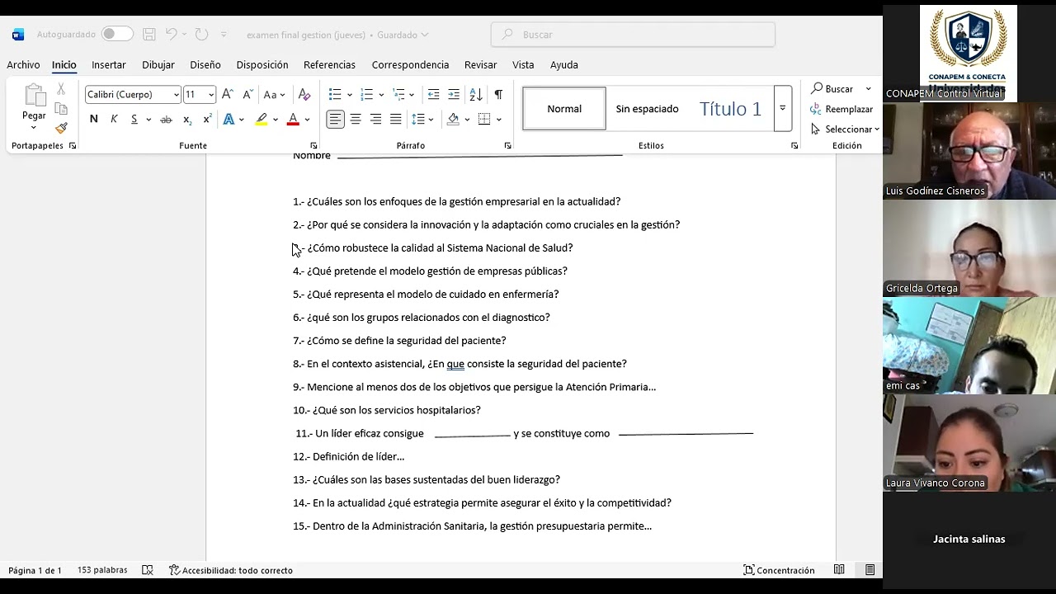Click the red font color button
The image size is (1056, 594).
point(293,120)
